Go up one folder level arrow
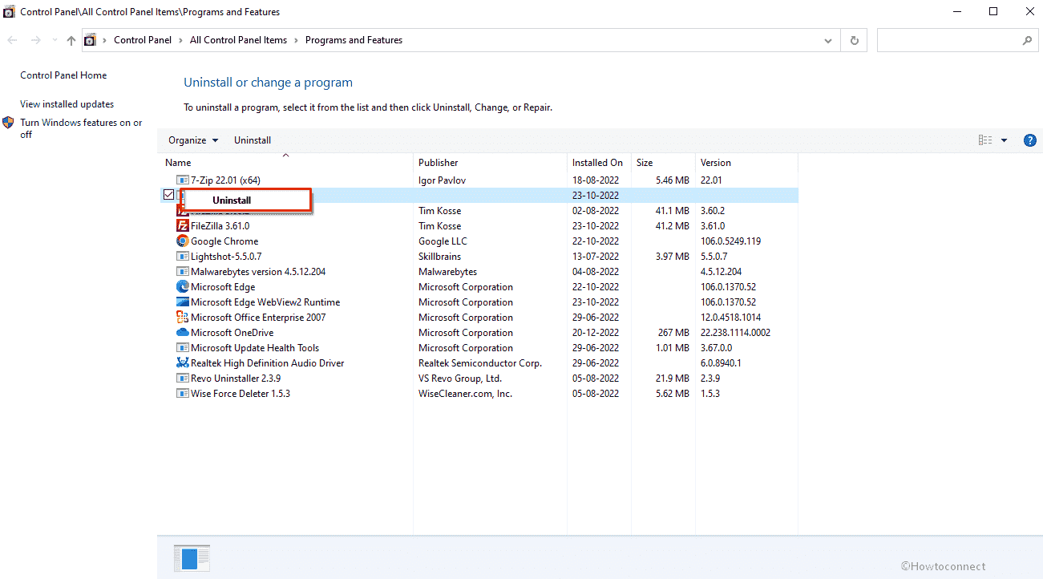The width and height of the screenshot is (1043, 579). point(71,40)
